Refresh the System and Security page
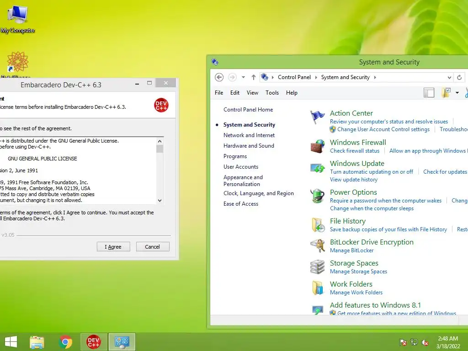The height and width of the screenshot is (351, 468). (x=459, y=78)
